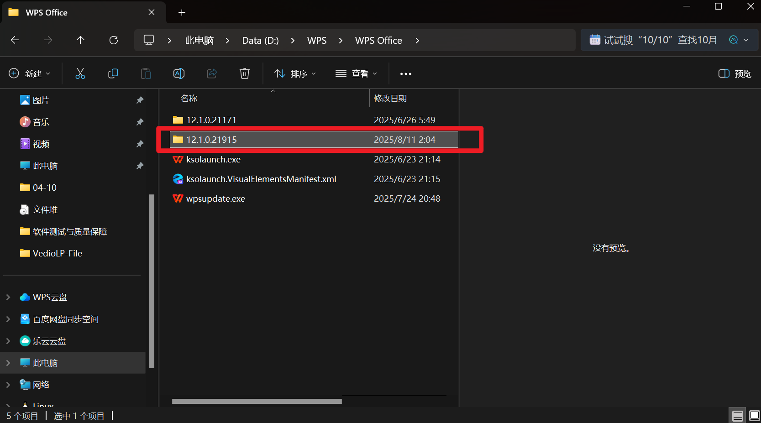761x423 pixels.
Task: Click WPS breadcrumb segment
Action: point(317,40)
